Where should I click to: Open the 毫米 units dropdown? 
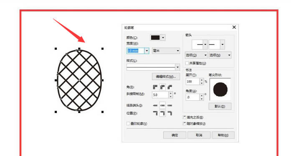coord(166,51)
